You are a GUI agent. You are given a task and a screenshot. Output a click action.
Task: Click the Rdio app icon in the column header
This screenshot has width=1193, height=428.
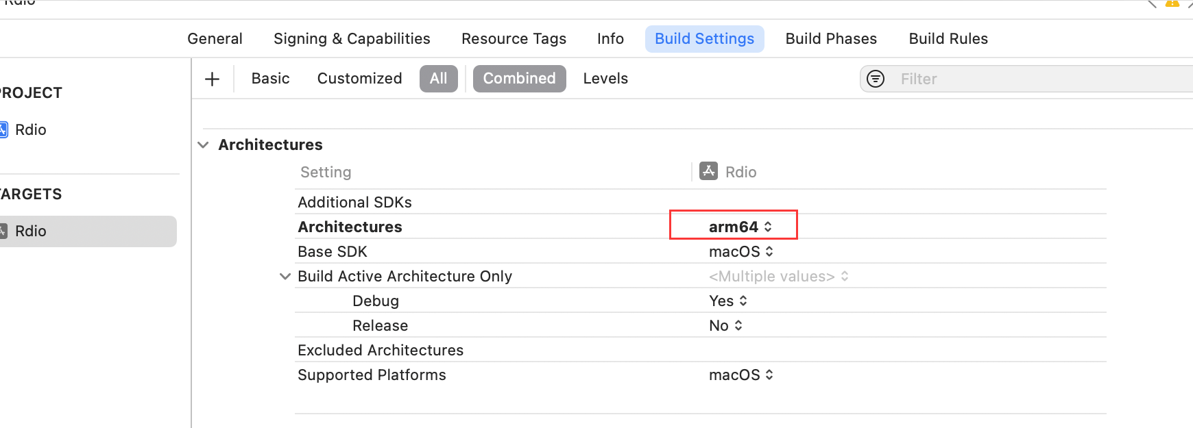coord(708,171)
